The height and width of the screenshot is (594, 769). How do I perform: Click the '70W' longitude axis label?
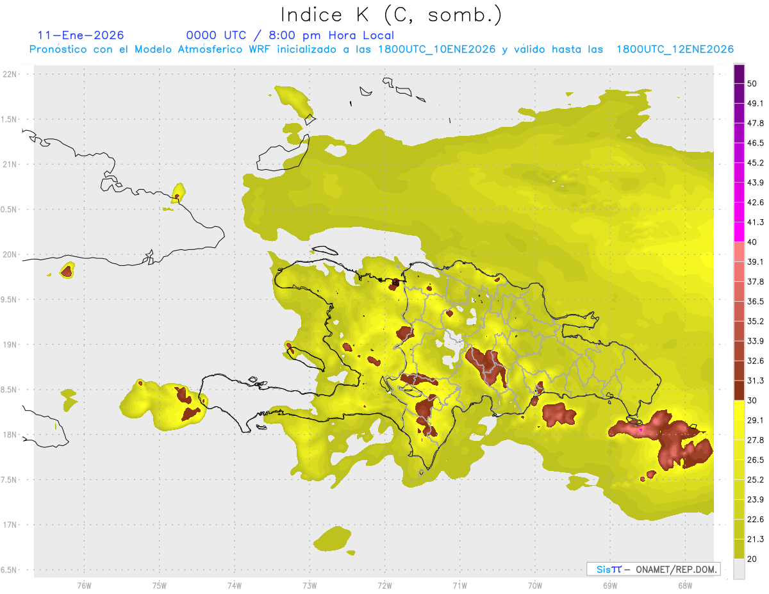pos(535,586)
